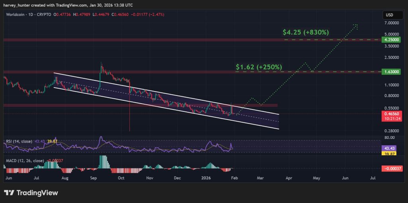Select the MACD (12, 26, close) legend
This screenshot has height=203, width=408.
tap(25, 161)
